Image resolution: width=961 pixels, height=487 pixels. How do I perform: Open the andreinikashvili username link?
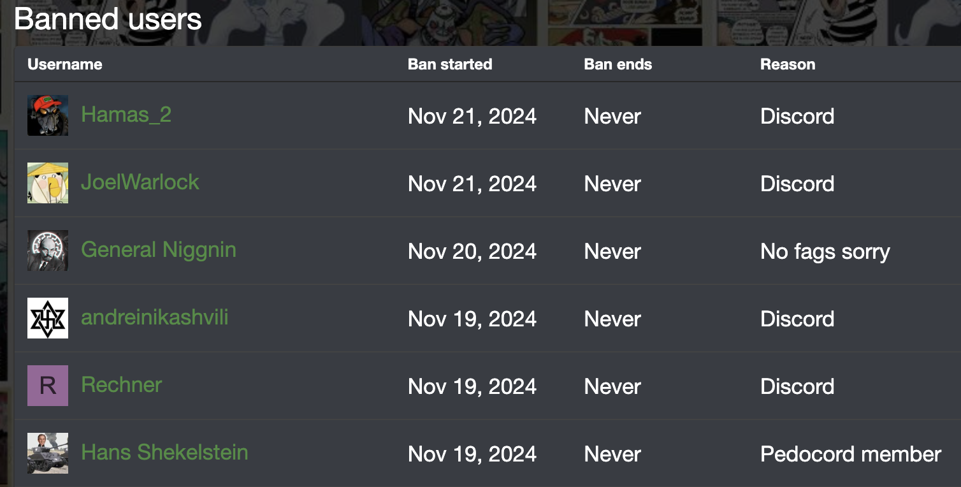tap(155, 317)
